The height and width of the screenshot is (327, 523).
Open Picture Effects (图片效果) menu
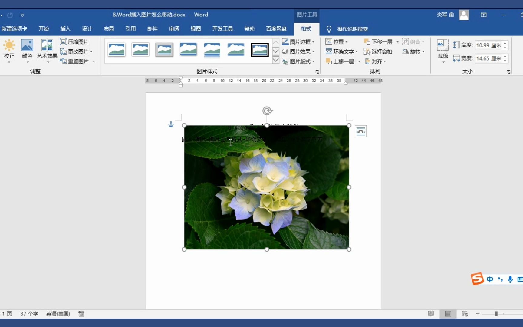pos(298,51)
